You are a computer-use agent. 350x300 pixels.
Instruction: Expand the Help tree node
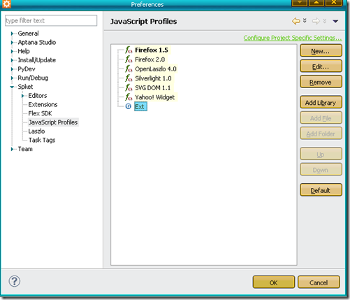click(12, 51)
